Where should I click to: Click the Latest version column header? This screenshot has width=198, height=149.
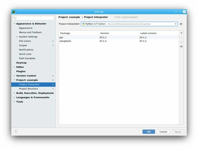[159, 33]
